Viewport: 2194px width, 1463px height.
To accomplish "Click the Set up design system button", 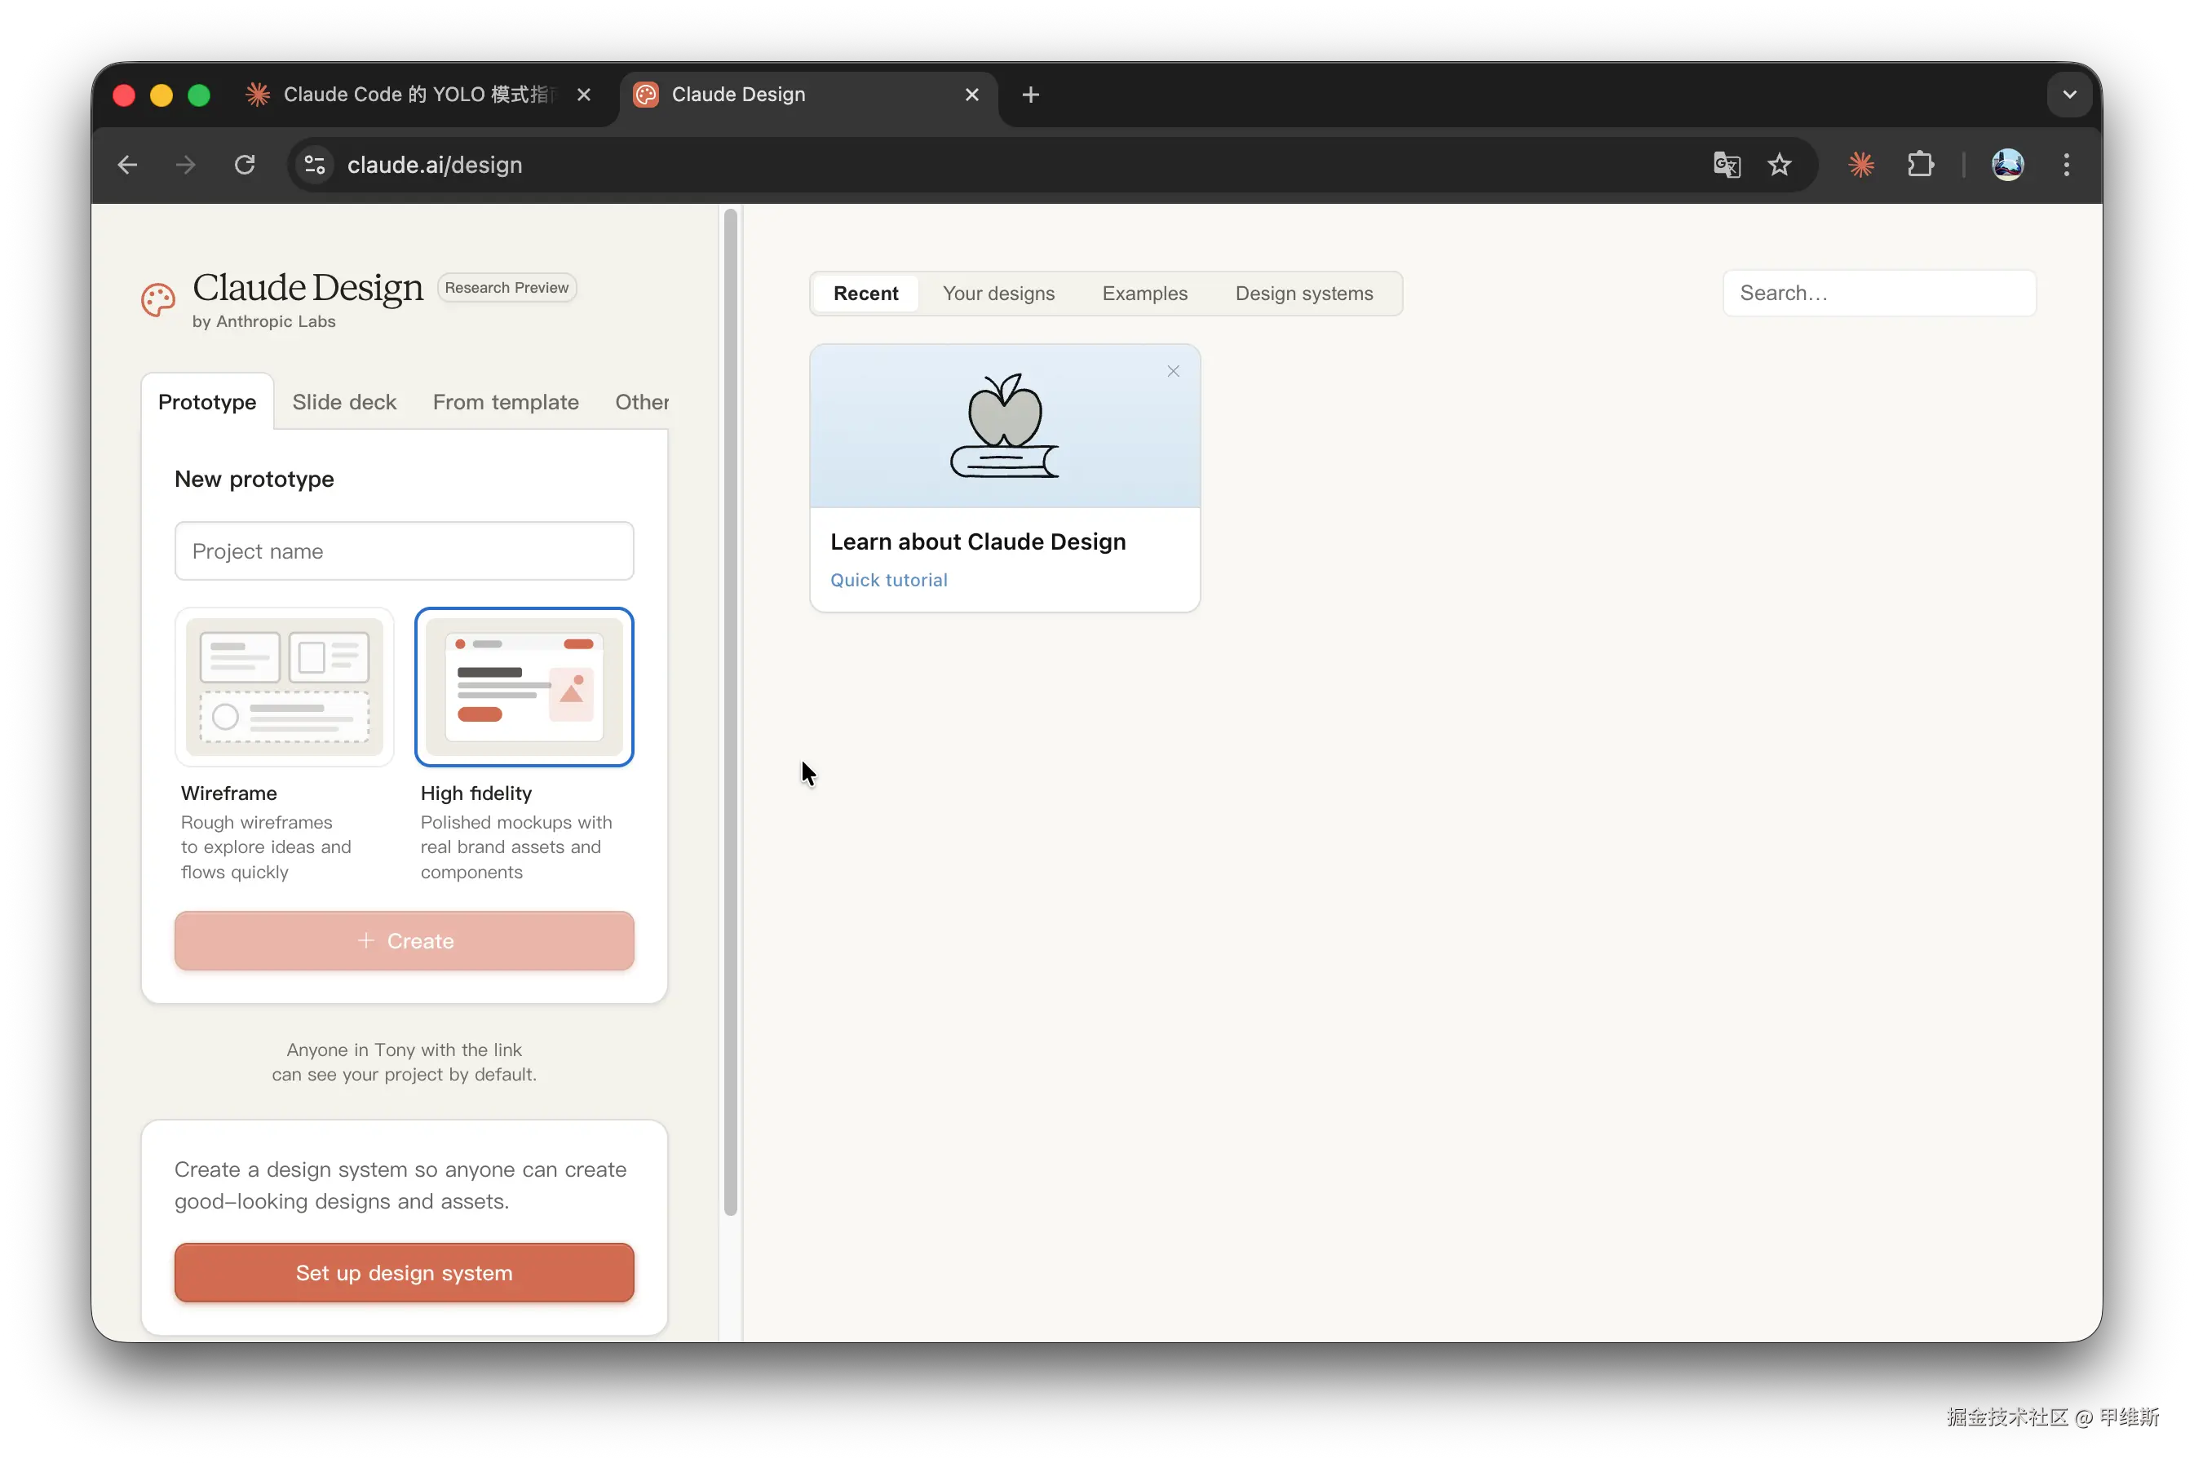I will tap(404, 1273).
